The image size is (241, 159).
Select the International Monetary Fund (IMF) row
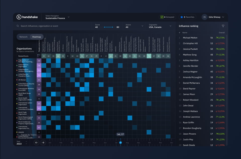tap(26, 89)
